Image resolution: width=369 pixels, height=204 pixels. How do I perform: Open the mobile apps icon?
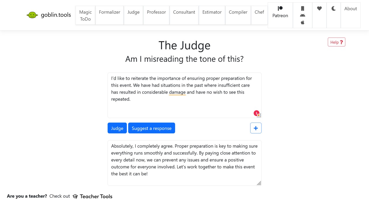point(302,15)
